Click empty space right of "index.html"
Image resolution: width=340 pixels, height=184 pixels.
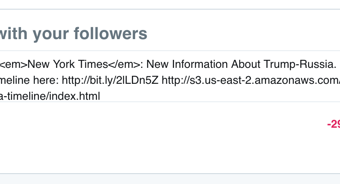pyautogui.click(x=221, y=96)
